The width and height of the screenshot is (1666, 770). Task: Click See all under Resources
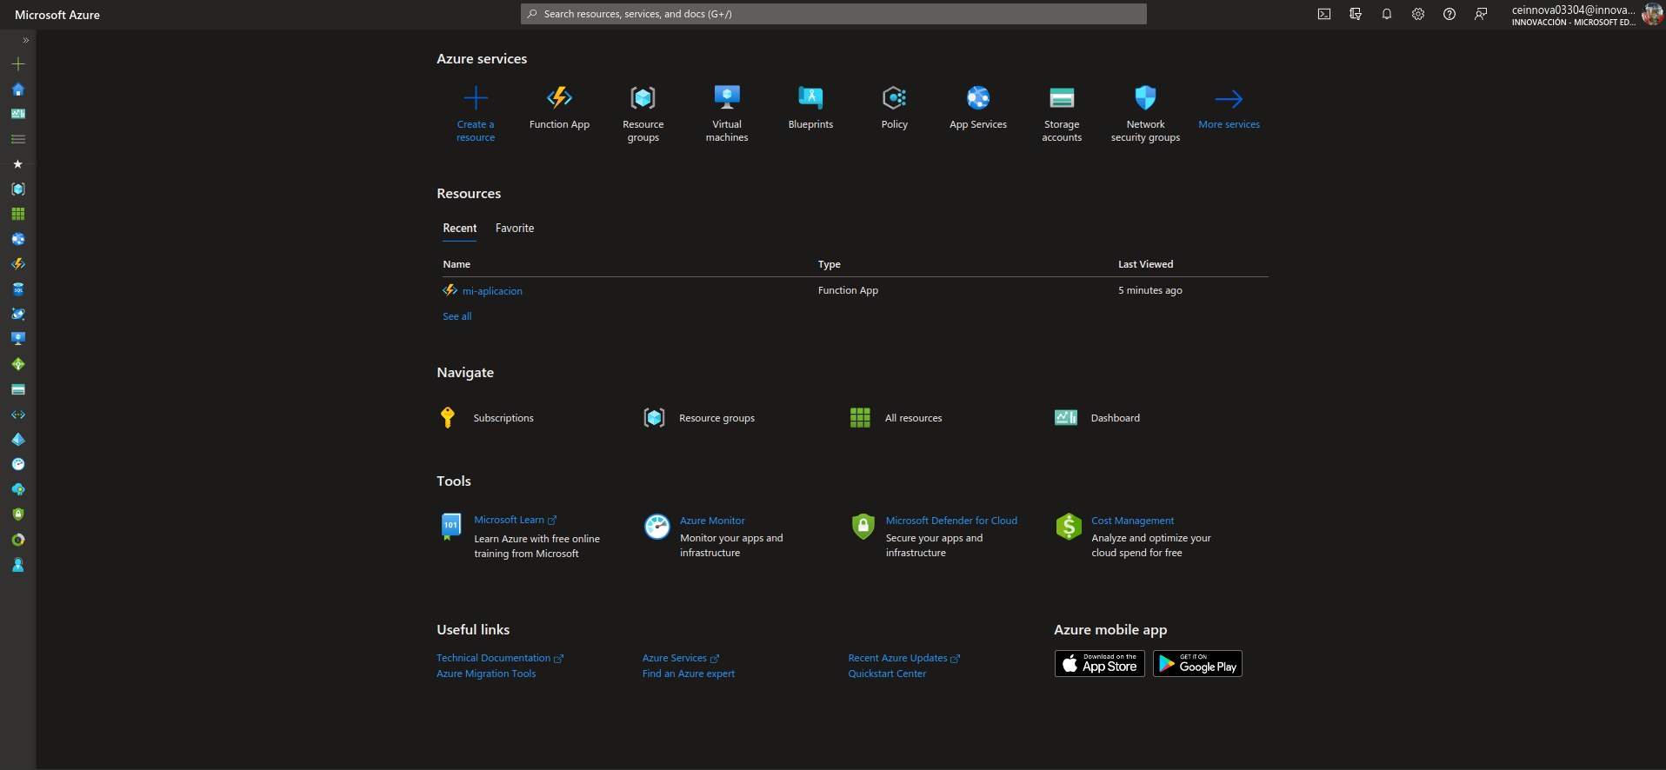[456, 316]
